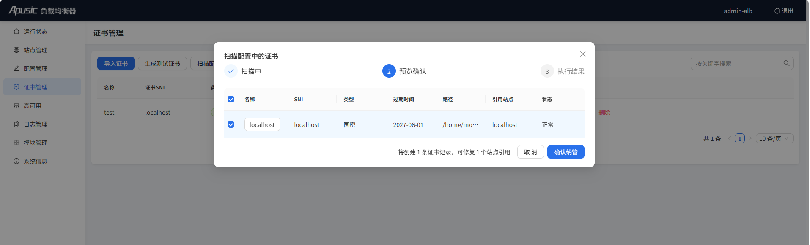Toggle the checkbox for the localhost row
Viewport: 810px width, 245px height.
231,124
